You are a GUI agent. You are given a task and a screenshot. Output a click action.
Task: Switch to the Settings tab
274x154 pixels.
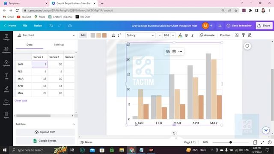[59, 44]
